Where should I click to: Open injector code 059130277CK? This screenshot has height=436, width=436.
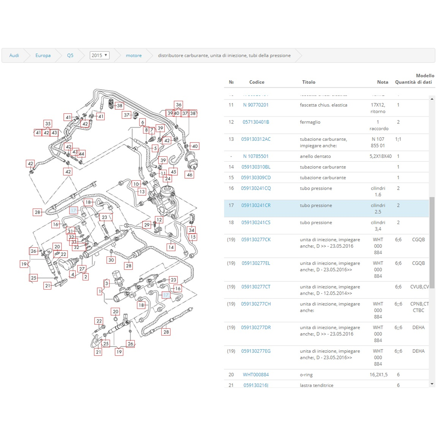[x=256, y=239]
